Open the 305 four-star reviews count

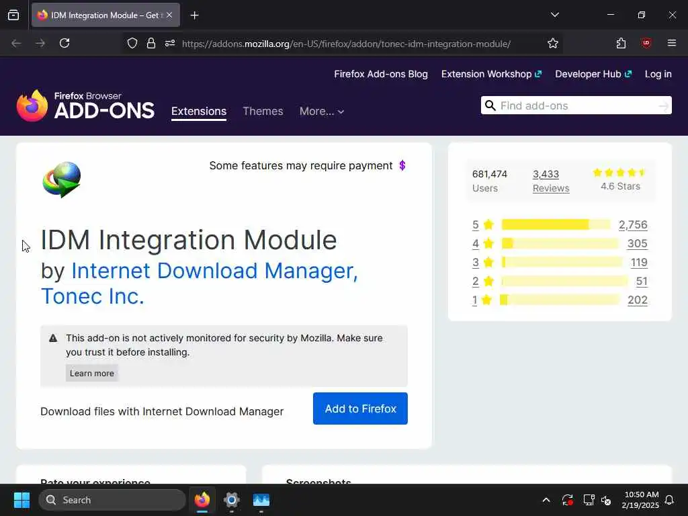(x=637, y=243)
